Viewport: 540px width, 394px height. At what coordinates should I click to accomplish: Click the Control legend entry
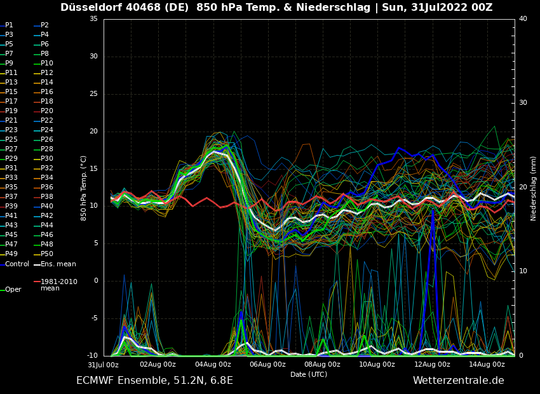(x=17, y=264)
